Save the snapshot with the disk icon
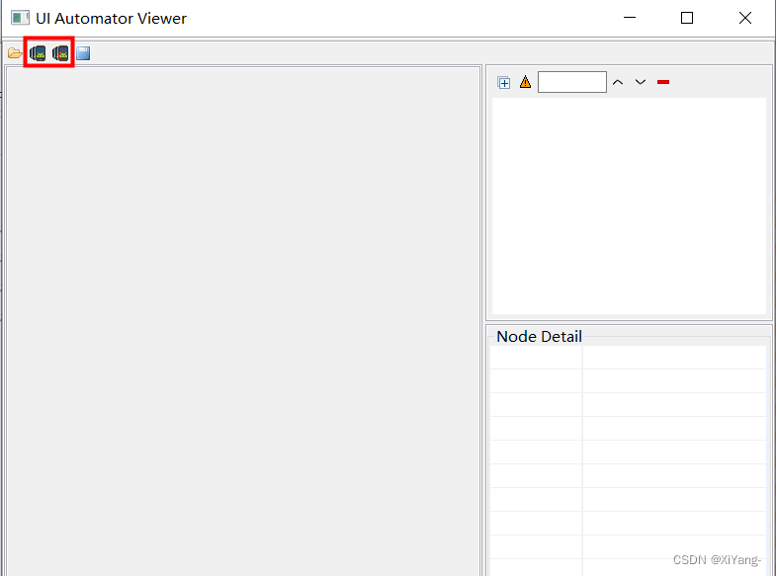 (83, 53)
